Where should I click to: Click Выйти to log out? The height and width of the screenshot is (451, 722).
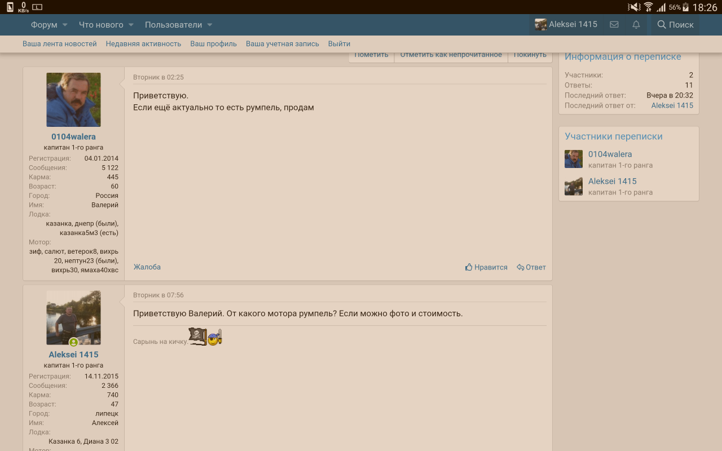339,43
